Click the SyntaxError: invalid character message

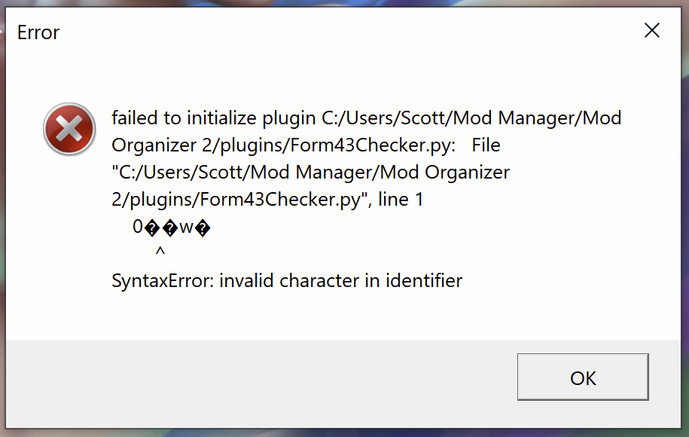click(286, 280)
